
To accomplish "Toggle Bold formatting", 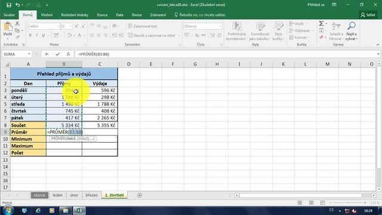I will pyautogui.click(x=30, y=35).
